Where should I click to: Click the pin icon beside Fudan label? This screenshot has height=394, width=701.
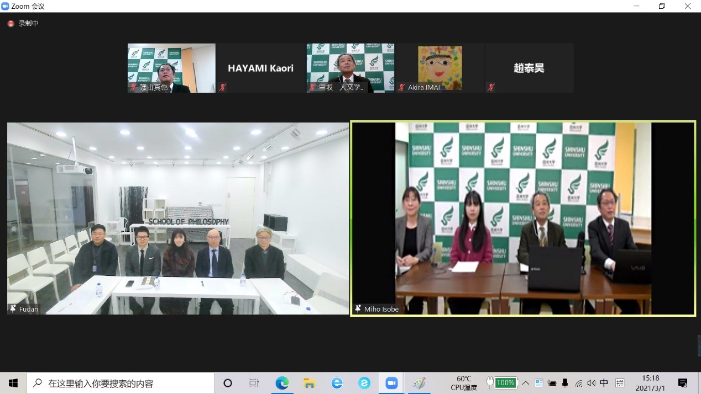coord(13,309)
